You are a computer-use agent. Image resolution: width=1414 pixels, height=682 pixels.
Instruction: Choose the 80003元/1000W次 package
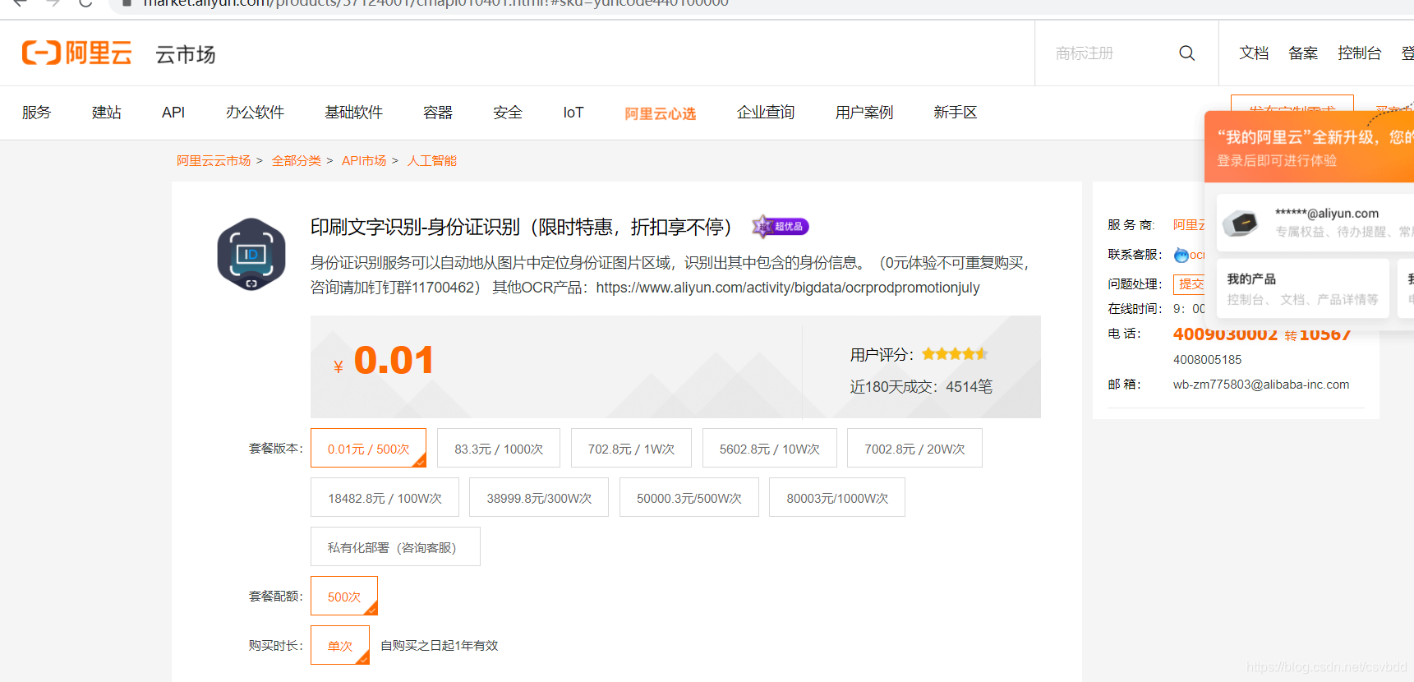pyautogui.click(x=837, y=497)
